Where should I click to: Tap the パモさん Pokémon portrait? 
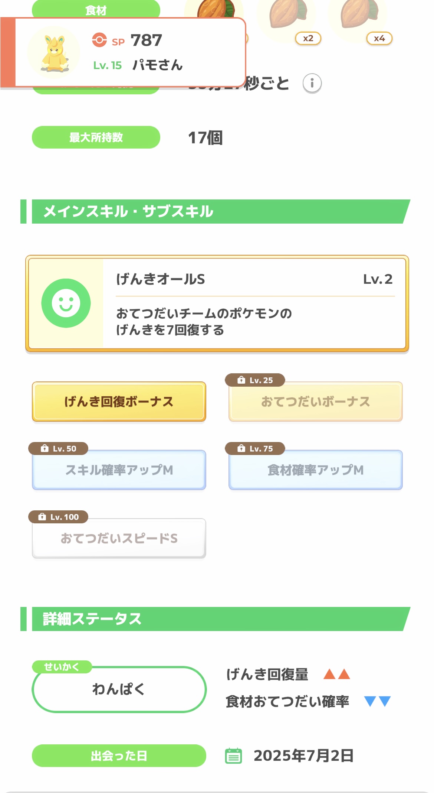coord(54,53)
